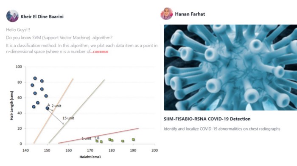Click the red line near point B
Viewport: 297px width, 166px height.
[98, 136]
